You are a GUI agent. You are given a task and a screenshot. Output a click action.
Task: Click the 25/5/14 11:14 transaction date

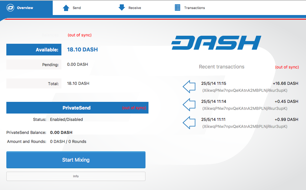(x=214, y=102)
